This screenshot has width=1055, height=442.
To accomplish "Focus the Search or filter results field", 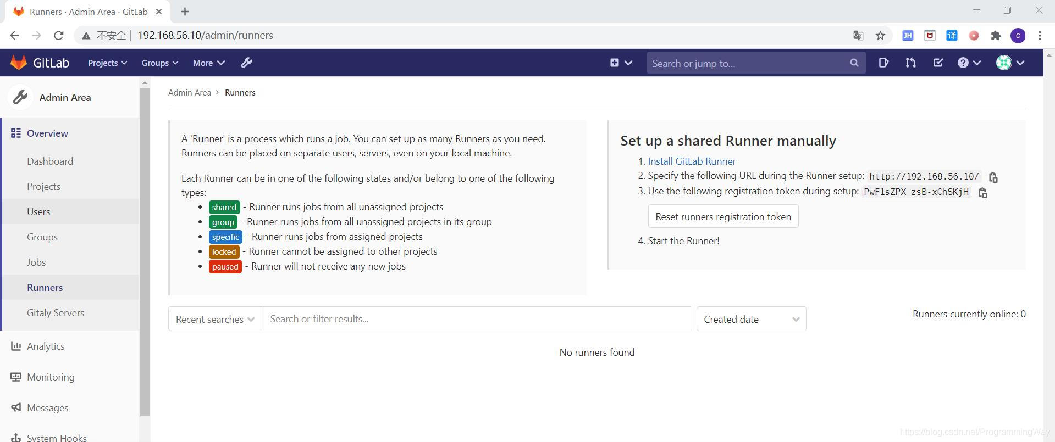I will [476, 319].
